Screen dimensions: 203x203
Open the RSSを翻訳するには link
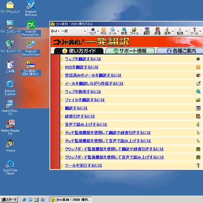point(81,67)
